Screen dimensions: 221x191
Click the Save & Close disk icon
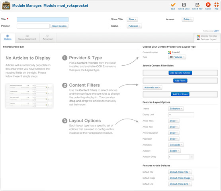tap(184, 5)
